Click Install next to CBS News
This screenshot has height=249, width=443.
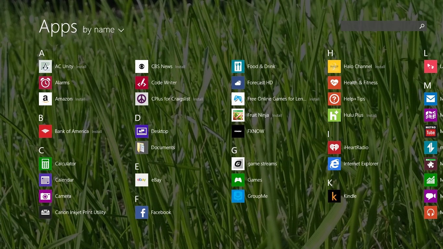pos(180,67)
